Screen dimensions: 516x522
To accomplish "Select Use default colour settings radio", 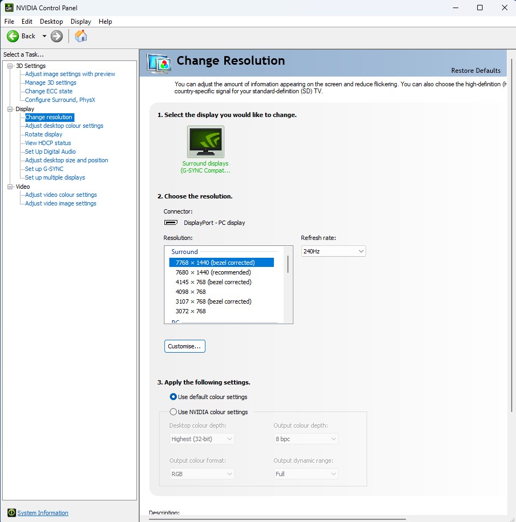I will pyautogui.click(x=174, y=397).
